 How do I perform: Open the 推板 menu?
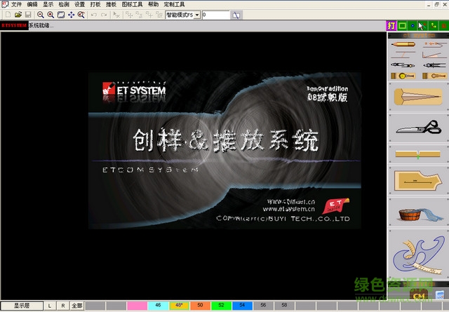click(111, 4)
